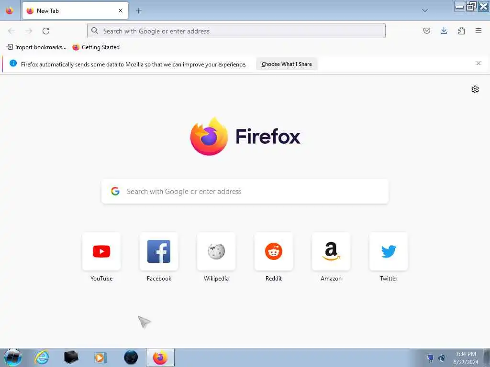
Task: Click the magnifier icon in address bar
Action: [95, 31]
